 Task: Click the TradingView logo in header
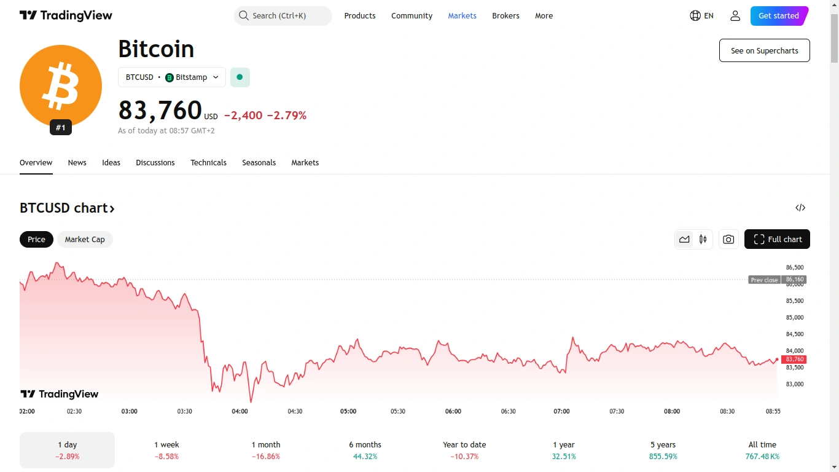tap(66, 16)
